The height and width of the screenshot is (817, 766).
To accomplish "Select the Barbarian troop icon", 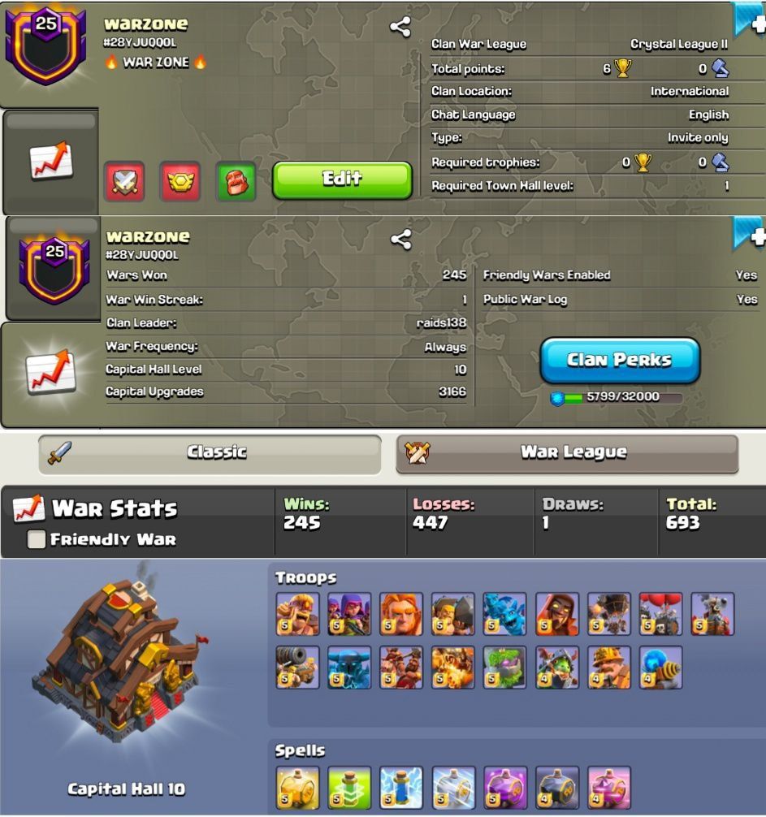I will pos(297,614).
